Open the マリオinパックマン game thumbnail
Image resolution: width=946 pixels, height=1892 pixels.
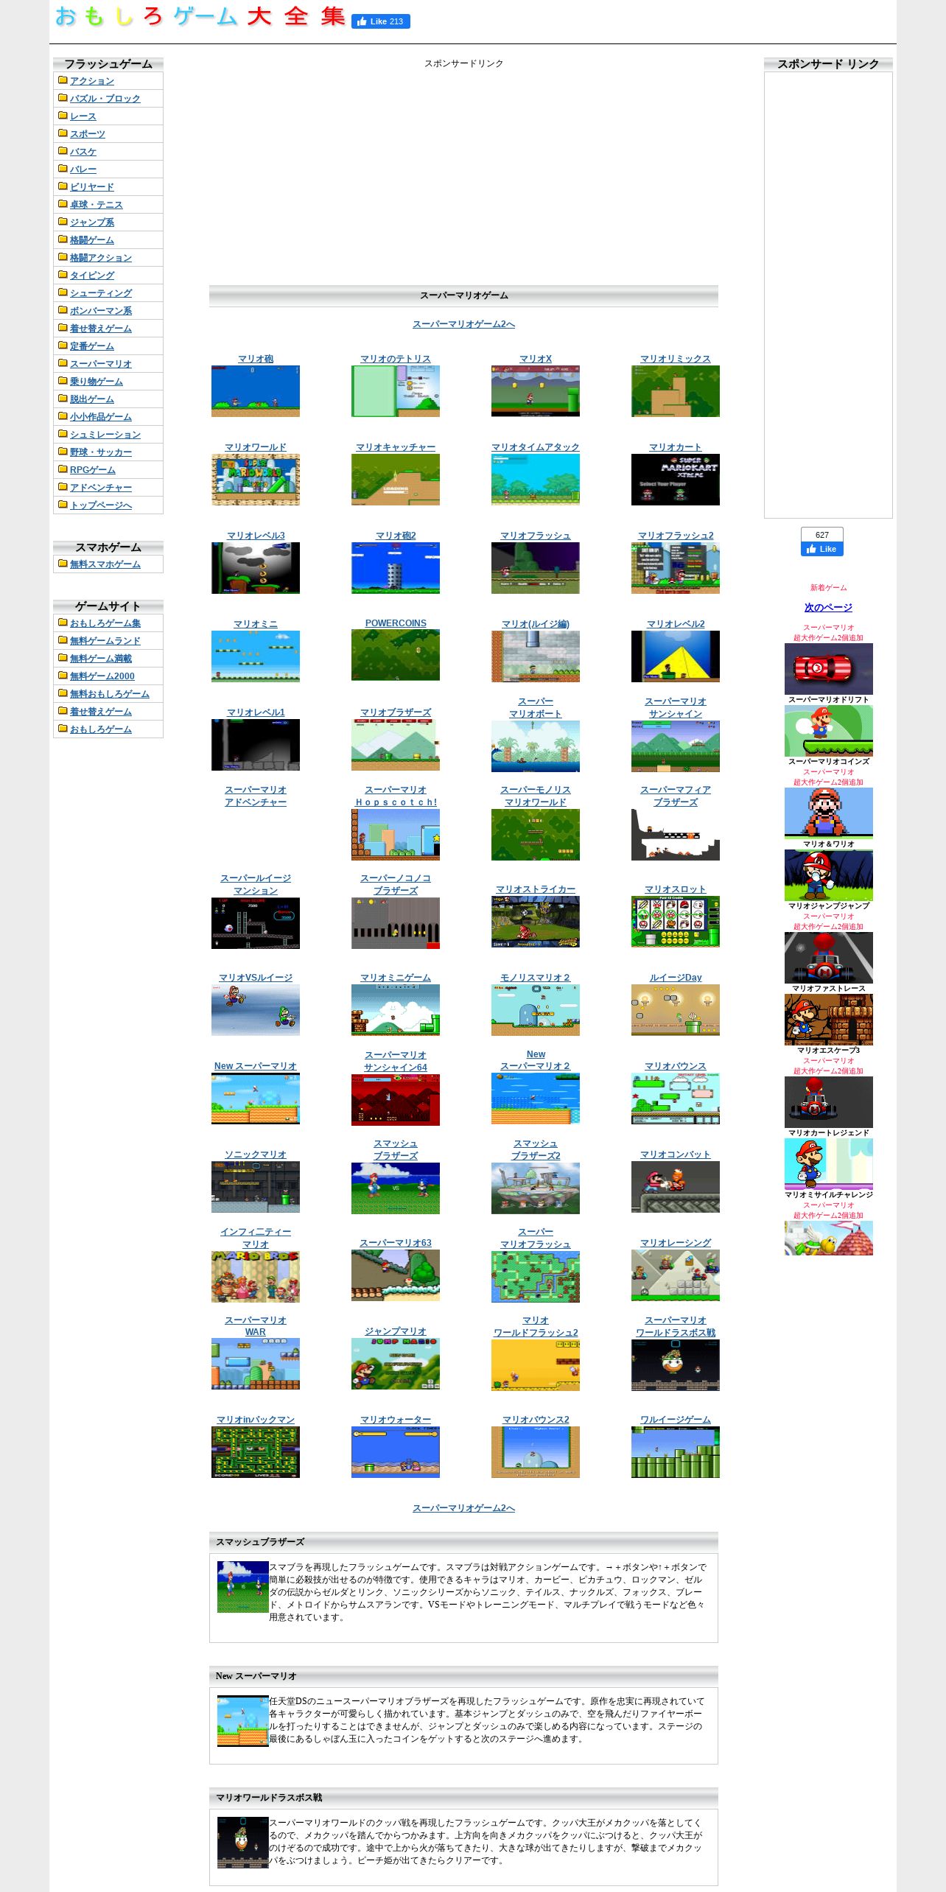click(x=256, y=1452)
